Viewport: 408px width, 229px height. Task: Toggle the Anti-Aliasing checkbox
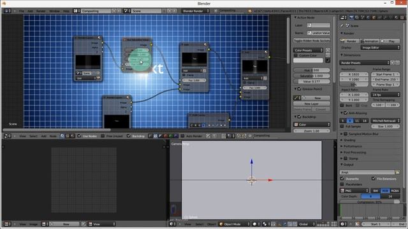pos(346,113)
